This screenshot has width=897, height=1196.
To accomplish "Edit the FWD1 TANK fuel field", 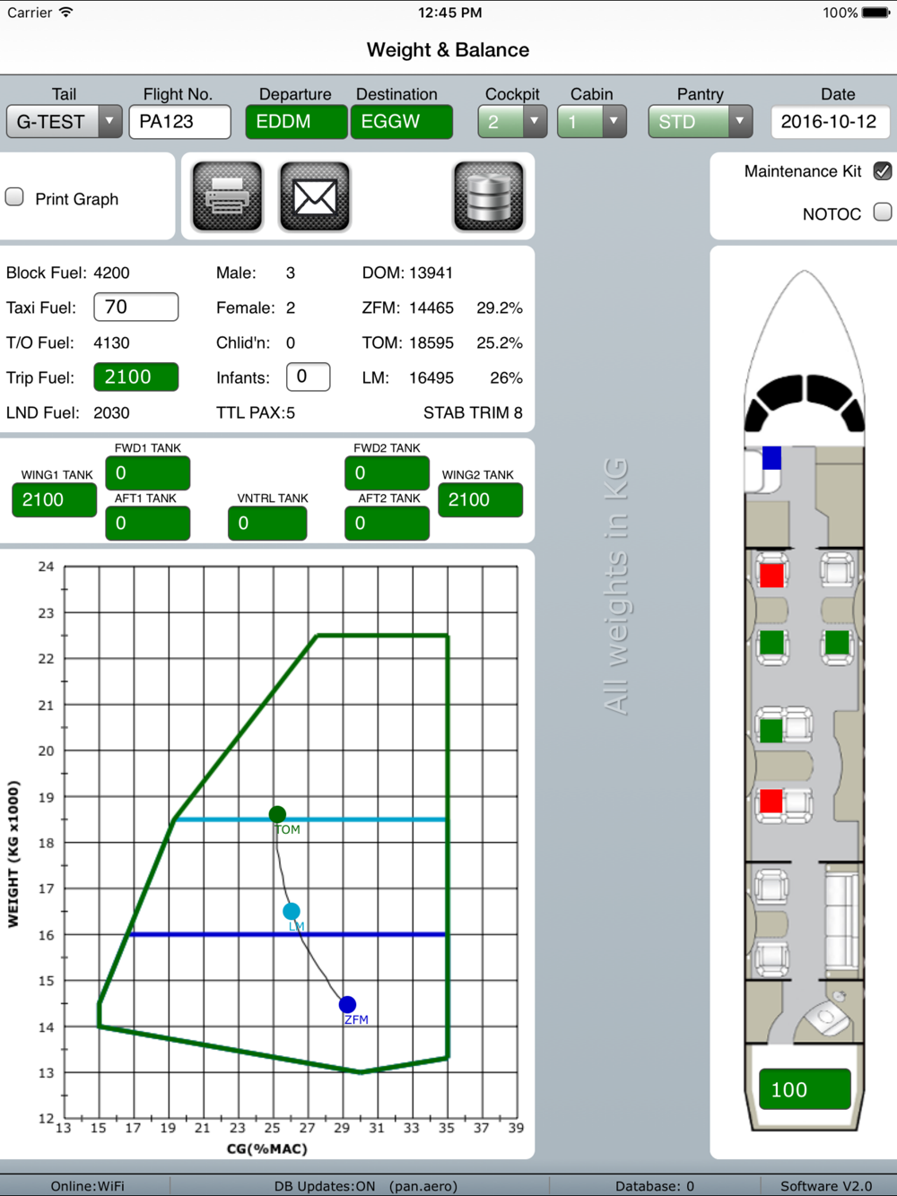I will tap(148, 472).
